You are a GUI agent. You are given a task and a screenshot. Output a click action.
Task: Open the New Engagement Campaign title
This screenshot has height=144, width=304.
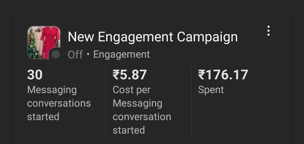pos(153,37)
